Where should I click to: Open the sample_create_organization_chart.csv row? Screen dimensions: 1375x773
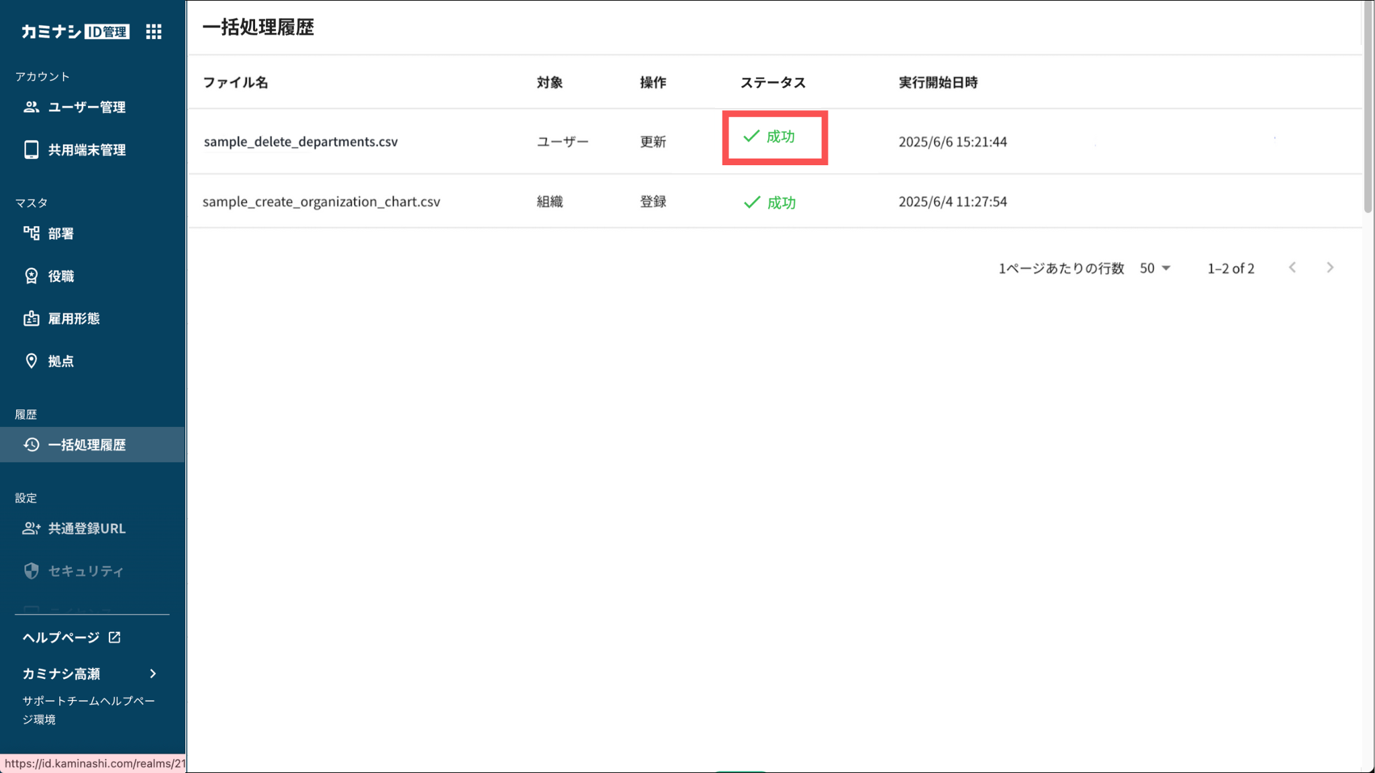coord(321,201)
